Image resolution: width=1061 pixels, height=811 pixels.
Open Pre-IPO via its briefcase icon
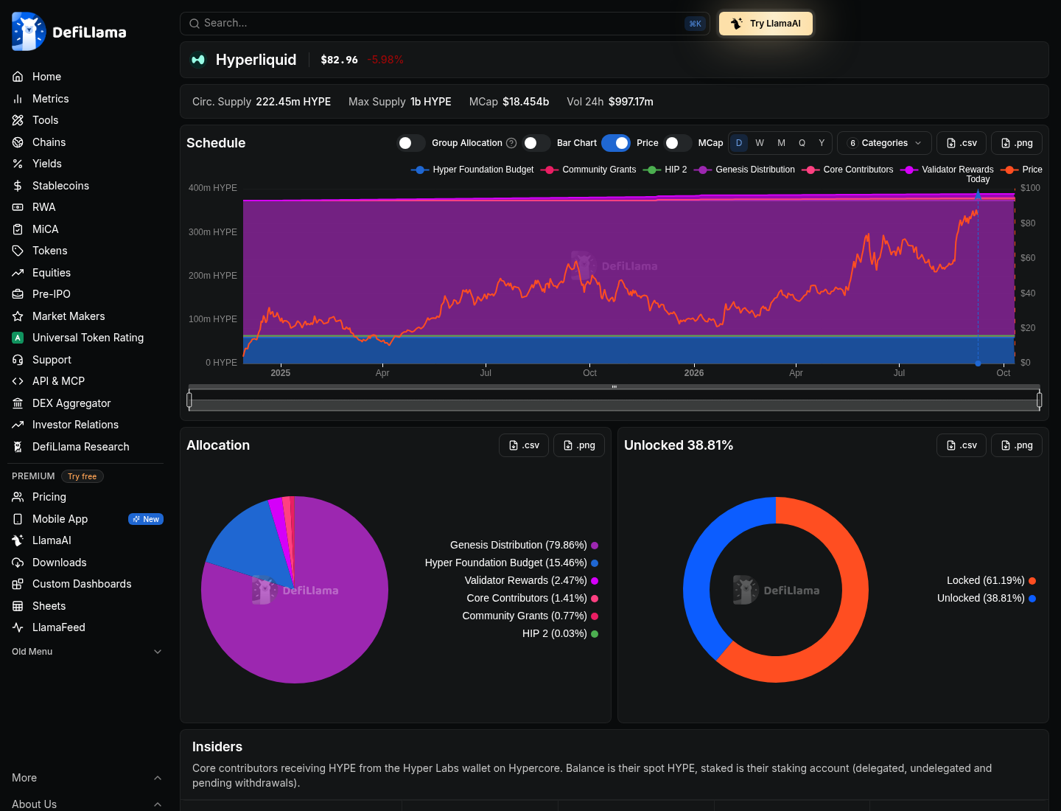18,294
